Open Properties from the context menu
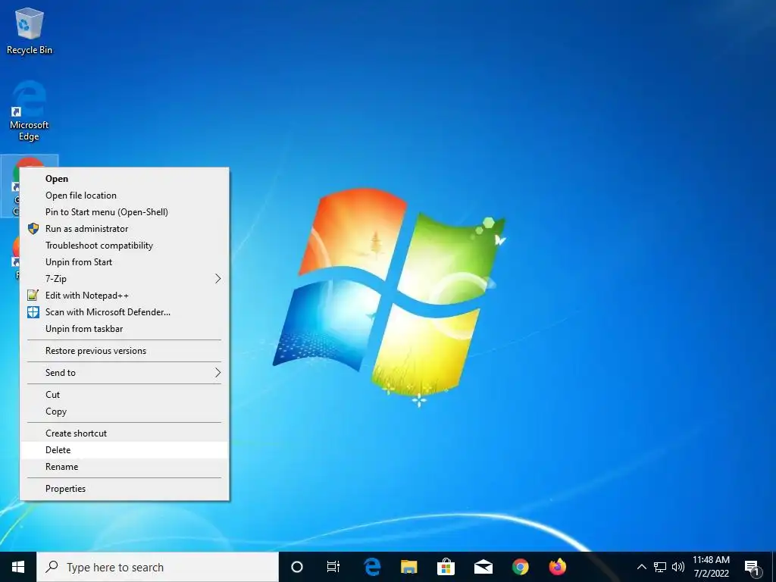This screenshot has height=582, width=776. [x=124, y=489]
